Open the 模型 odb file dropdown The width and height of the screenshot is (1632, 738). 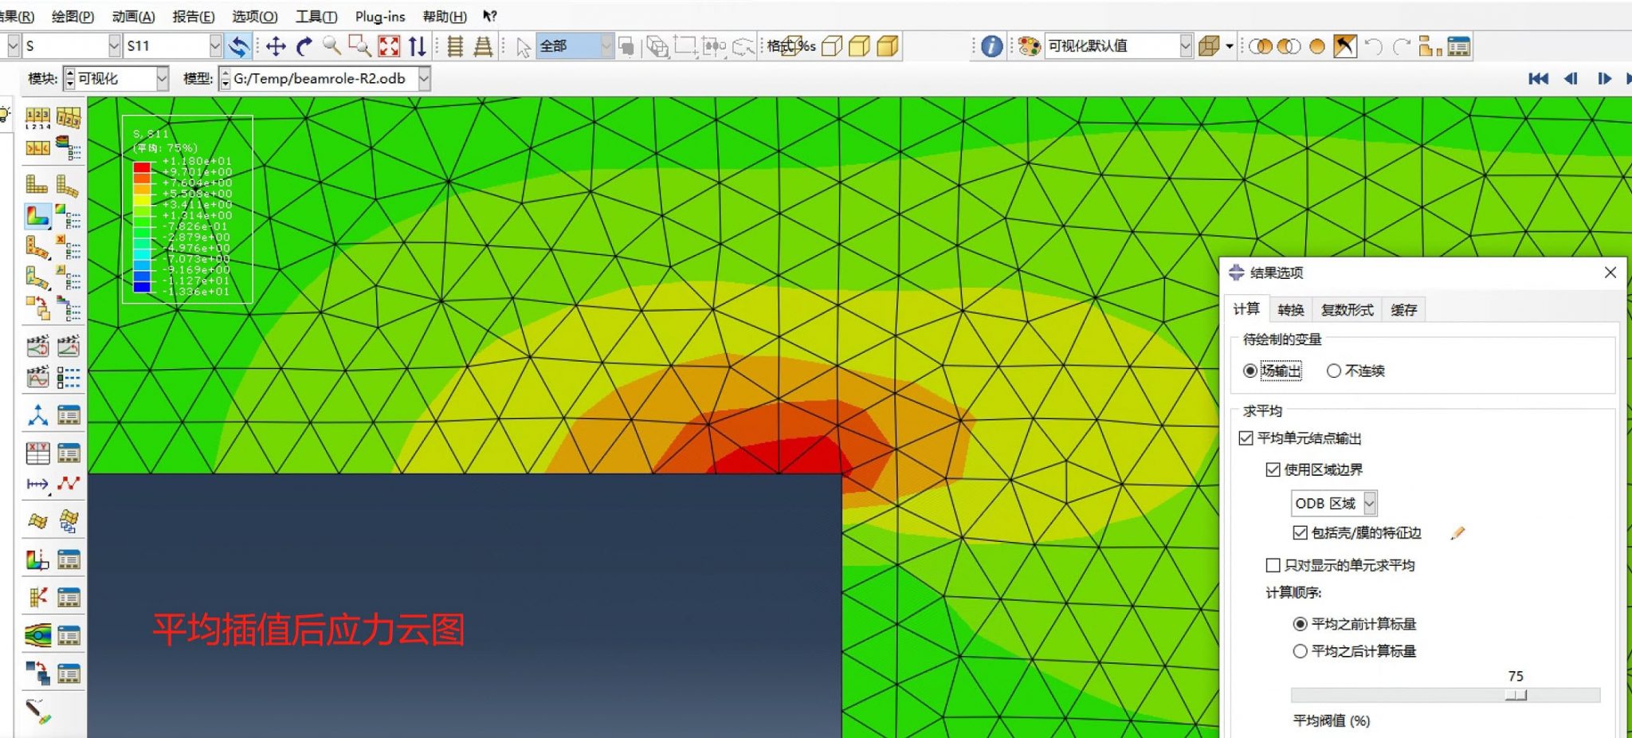click(423, 78)
